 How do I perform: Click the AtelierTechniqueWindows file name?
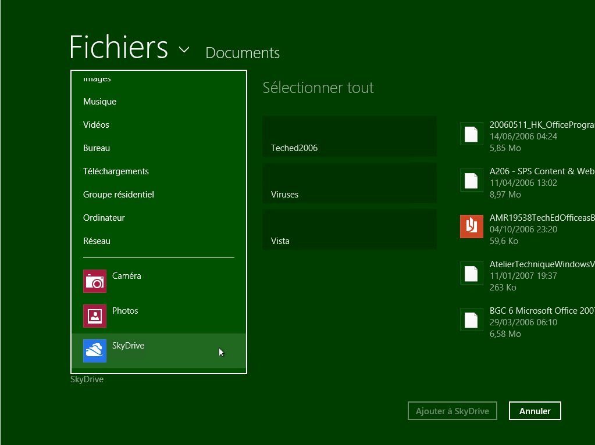point(542,264)
